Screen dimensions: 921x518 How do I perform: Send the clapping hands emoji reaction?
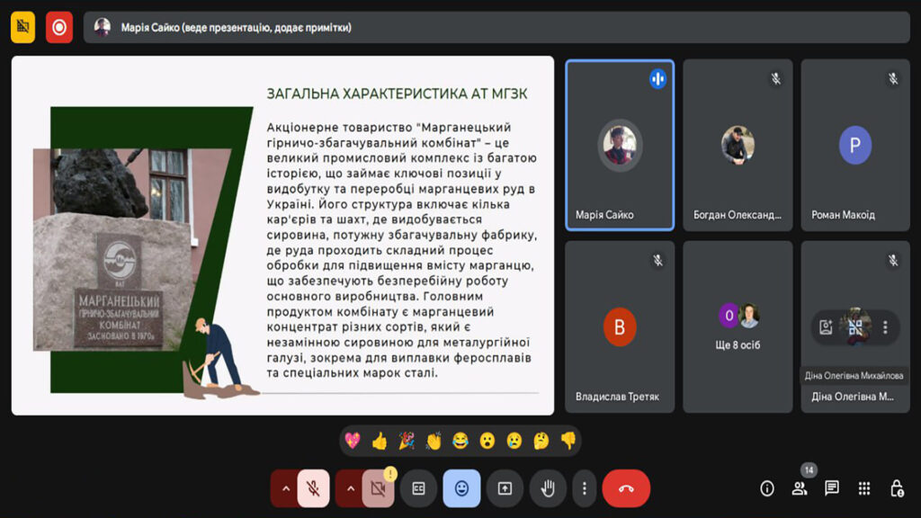click(434, 441)
